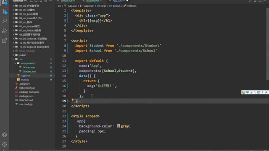Click the 'export default' text on line 11
This screenshot has width=269, height=151.
tap(90, 61)
